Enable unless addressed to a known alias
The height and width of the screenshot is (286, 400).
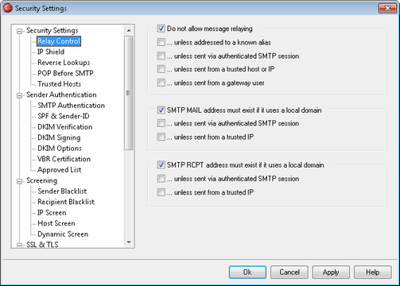(x=161, y=42)
